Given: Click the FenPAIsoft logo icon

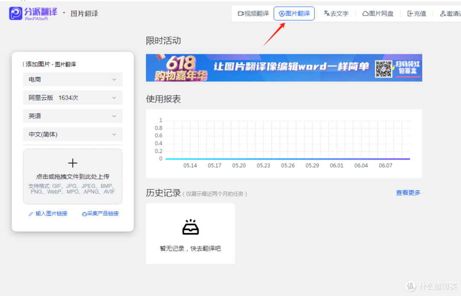Looking at the screenshot, I should tap(16, 14).
